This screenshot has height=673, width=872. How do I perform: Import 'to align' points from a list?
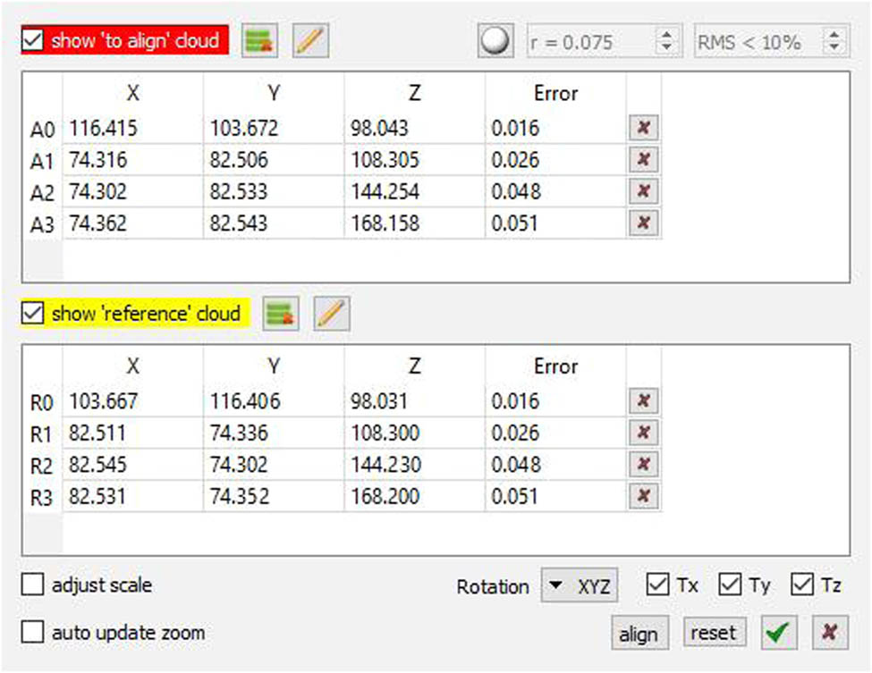(x=258, y=39)
